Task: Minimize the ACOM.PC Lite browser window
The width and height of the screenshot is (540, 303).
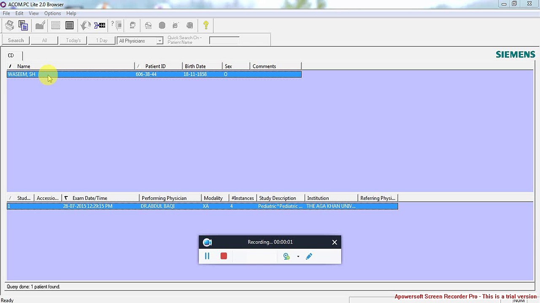Action: [504, 4]
